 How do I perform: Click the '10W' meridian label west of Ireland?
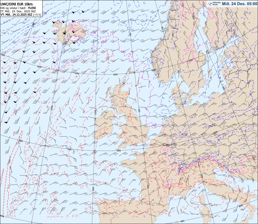coord(95,113)
